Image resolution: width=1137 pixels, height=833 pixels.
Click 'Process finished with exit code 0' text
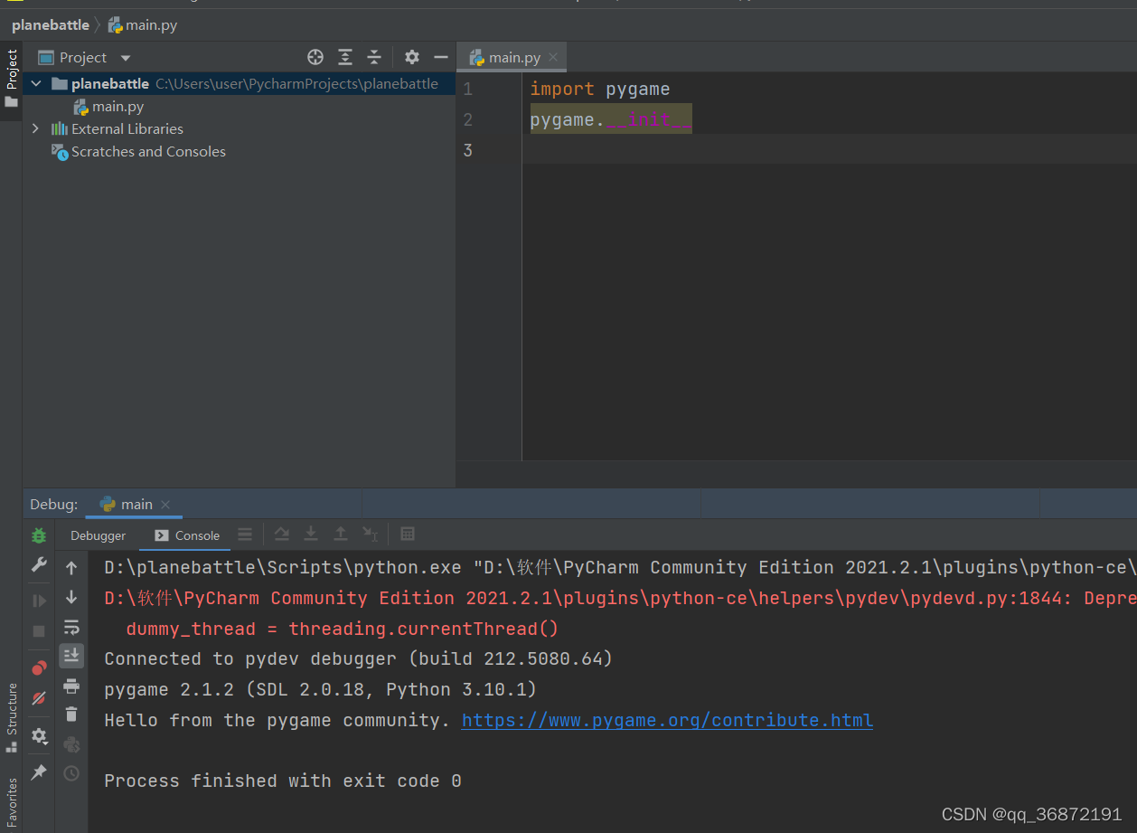[283, 781]
